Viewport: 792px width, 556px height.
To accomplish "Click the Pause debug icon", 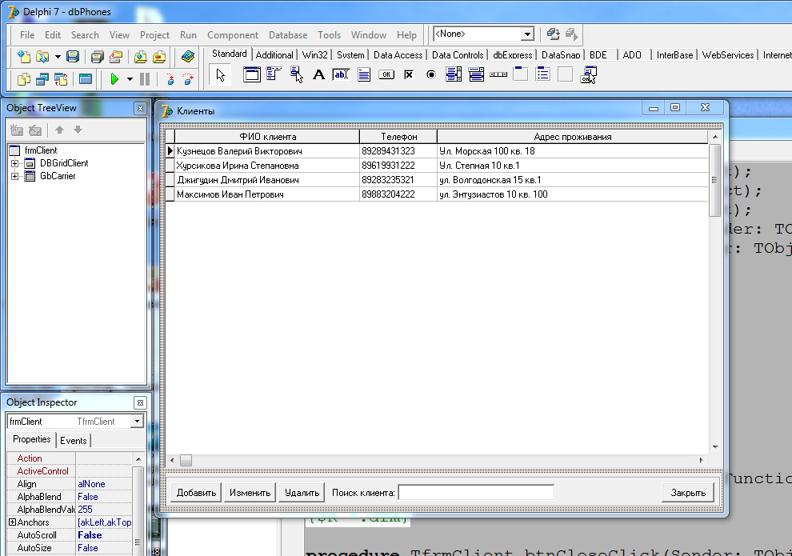I will 145,79.
